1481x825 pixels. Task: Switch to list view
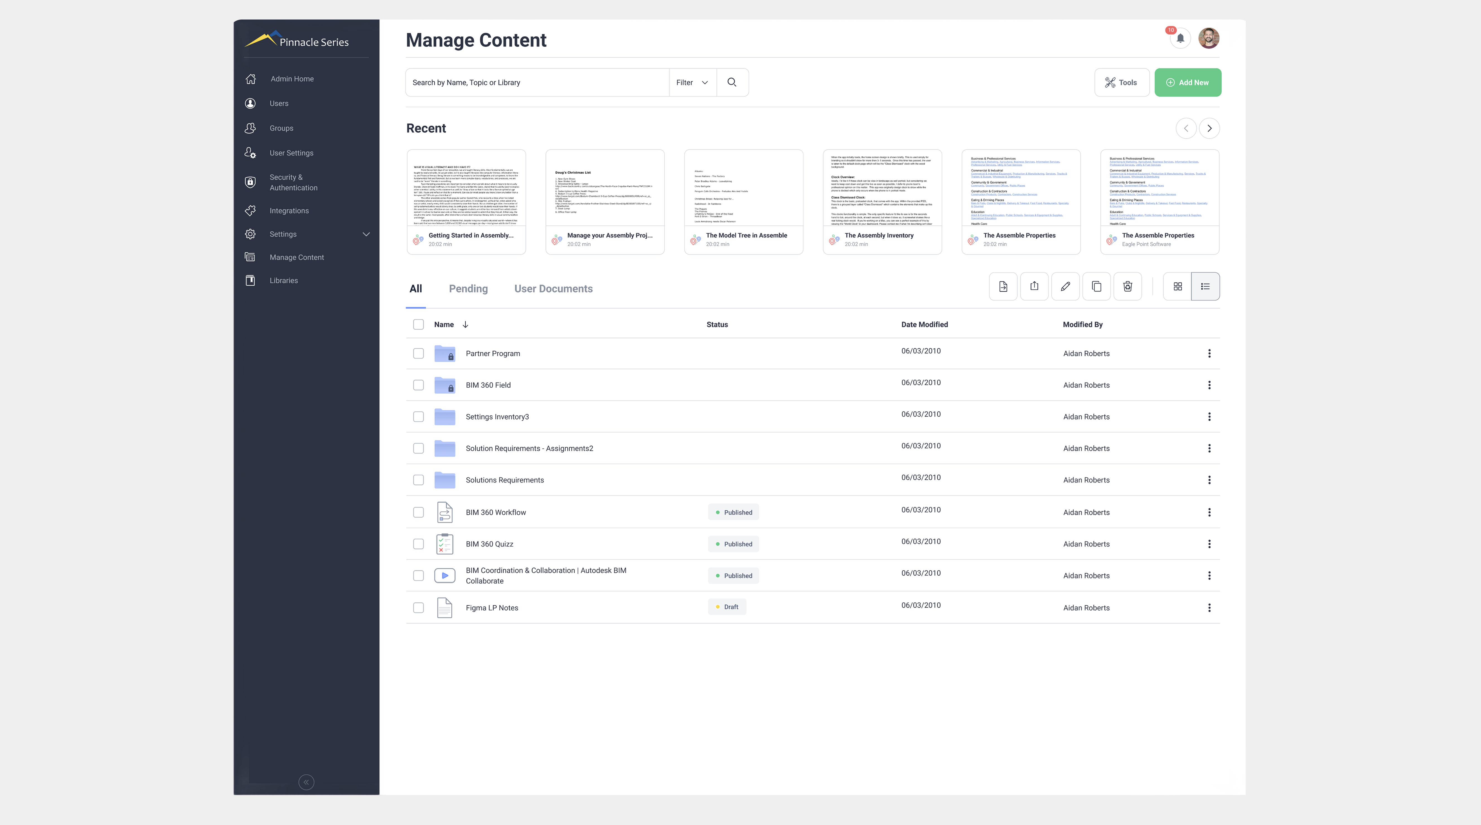pyautogui.click(x=1206, y=286)
